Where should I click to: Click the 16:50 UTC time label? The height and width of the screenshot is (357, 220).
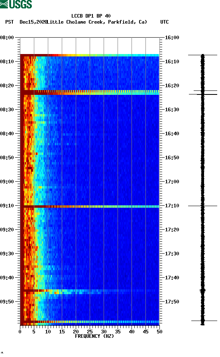172,158
